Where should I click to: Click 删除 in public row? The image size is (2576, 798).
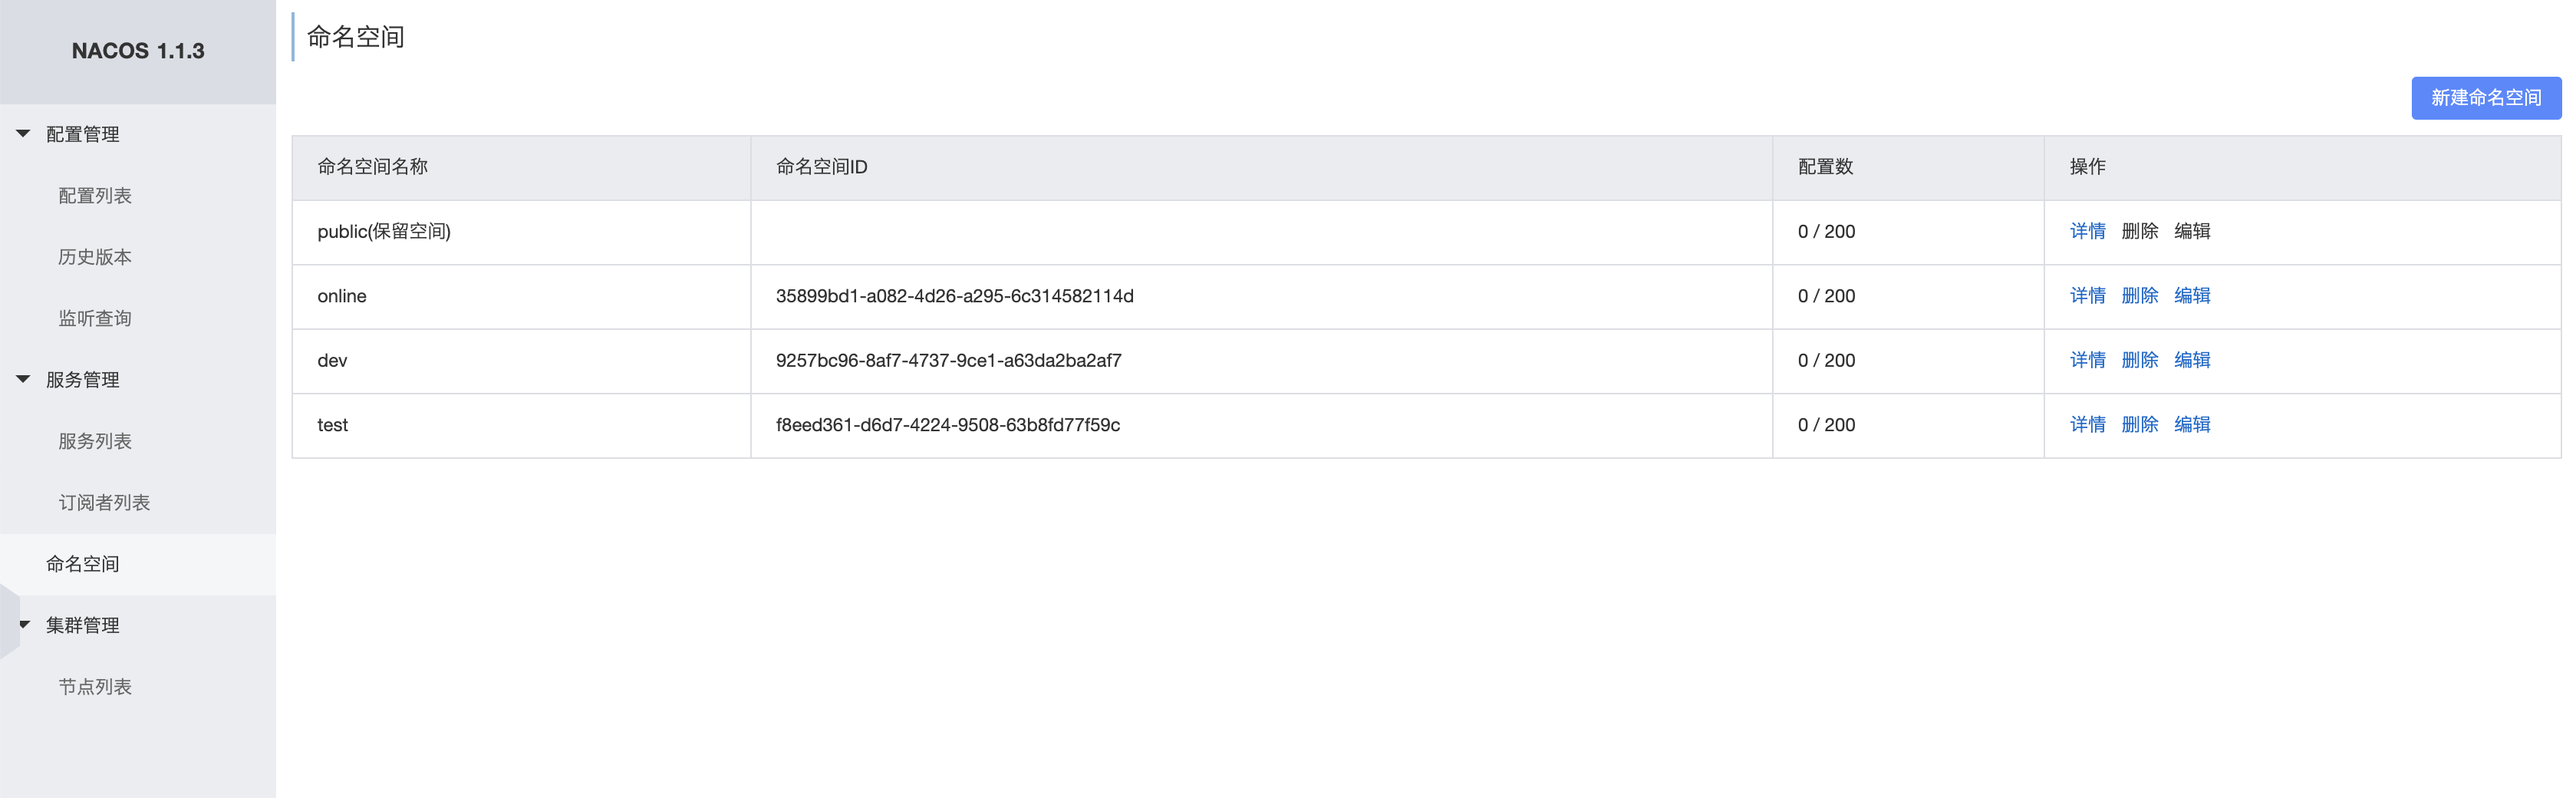(x=2139, y=231)
